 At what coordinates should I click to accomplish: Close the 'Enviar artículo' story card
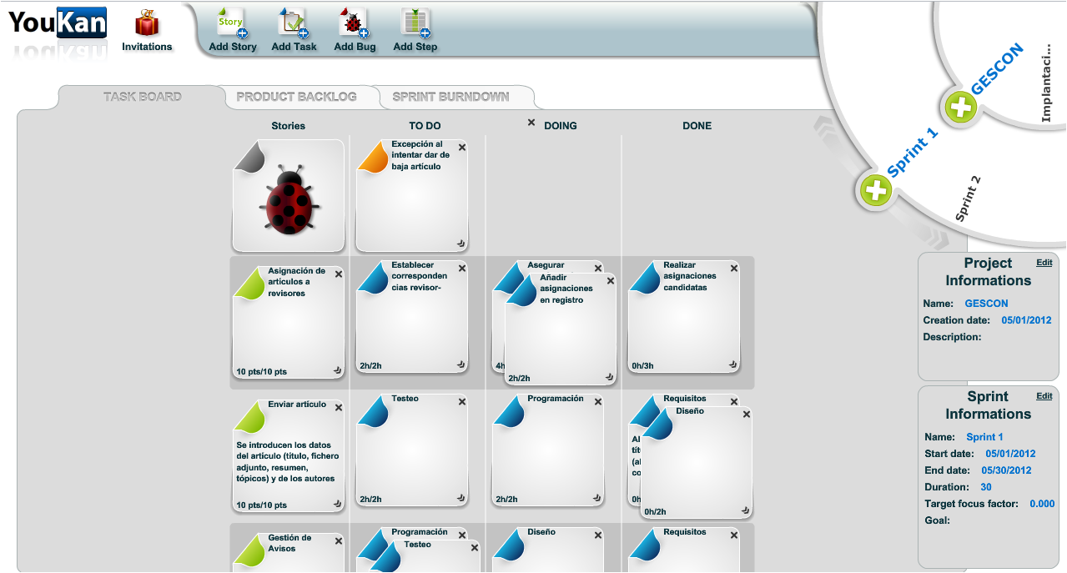point(339,408)
